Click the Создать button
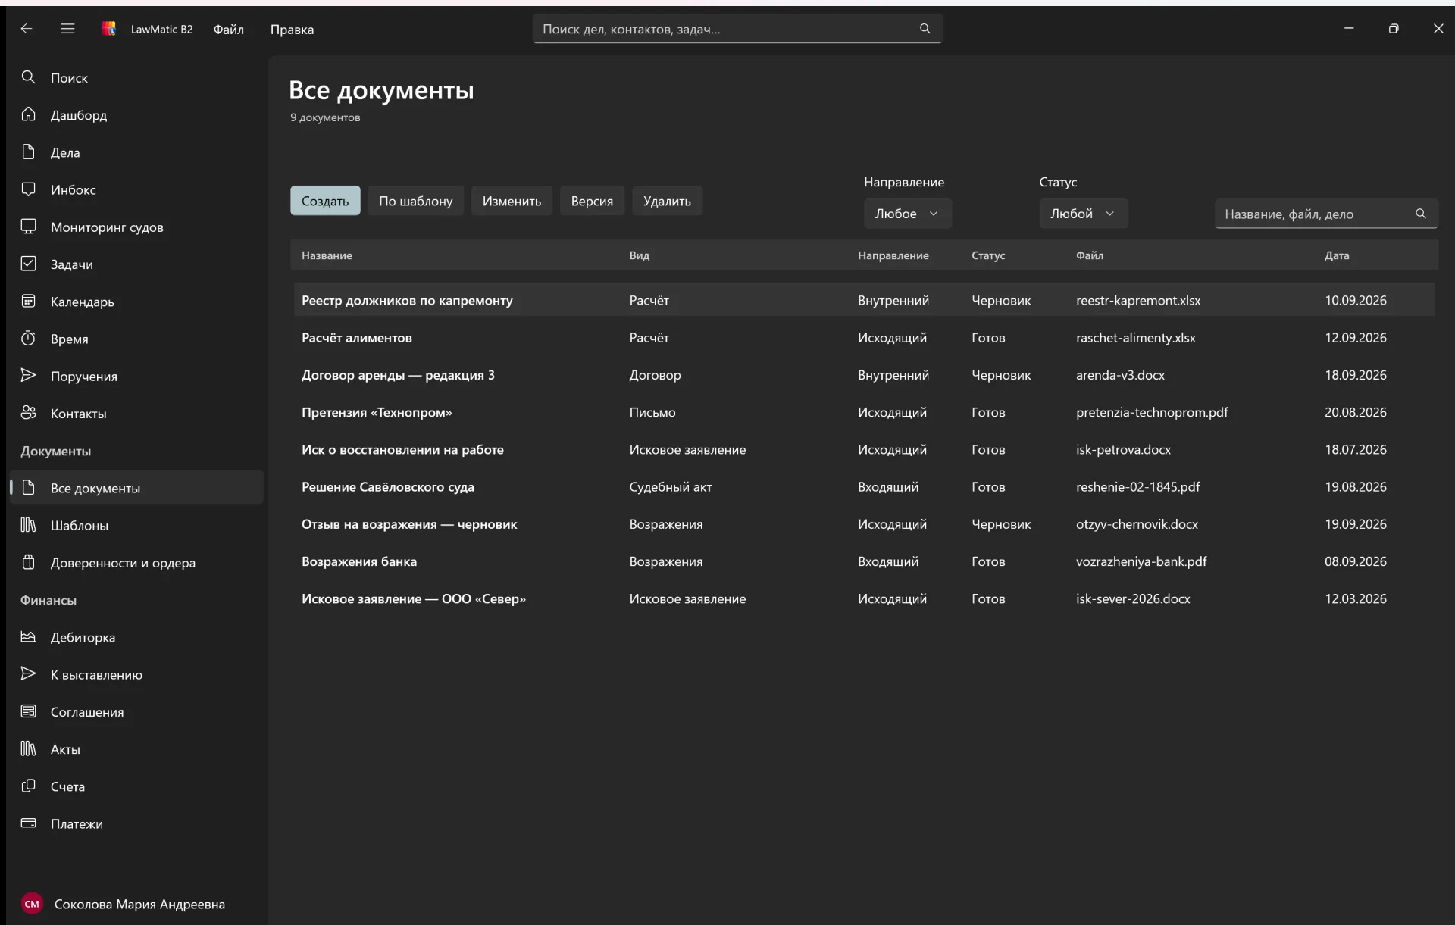 coord(325,201)
